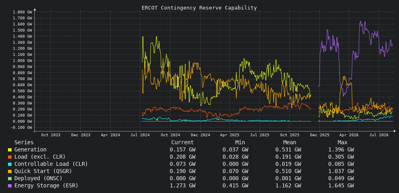
Task: Select the Controllable Load (CLR) series label
Action: point(51,164)
